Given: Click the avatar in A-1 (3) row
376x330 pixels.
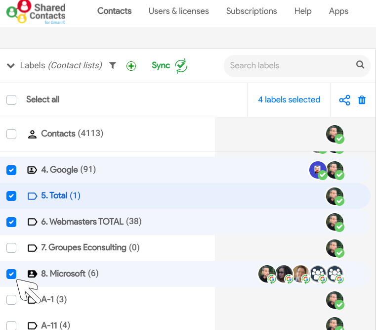Looking at the screenshot, I should coord(335,300).
